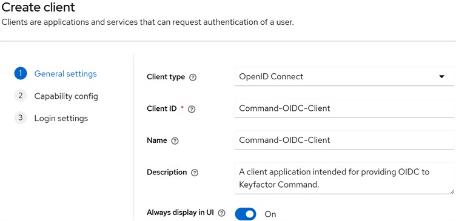Click the step 3 number badge

21,118
